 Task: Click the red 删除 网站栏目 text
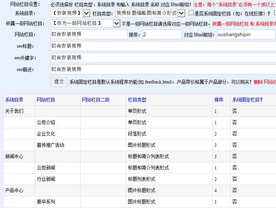pyautogui.click(x=265, y=82)
